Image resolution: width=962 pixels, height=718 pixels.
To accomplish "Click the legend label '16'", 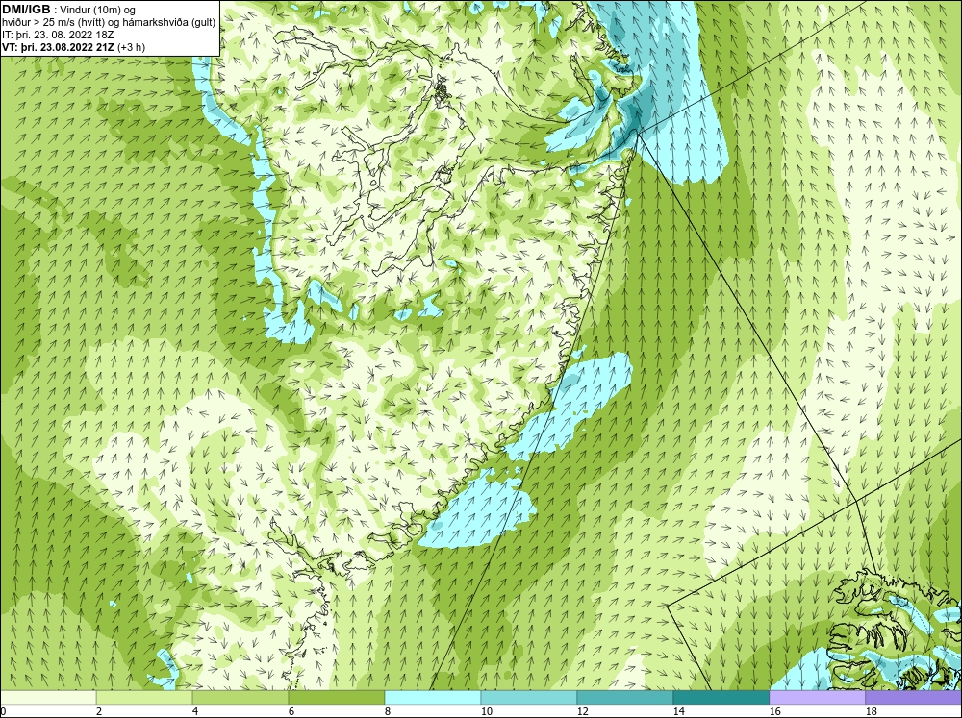I will point(776,711).
